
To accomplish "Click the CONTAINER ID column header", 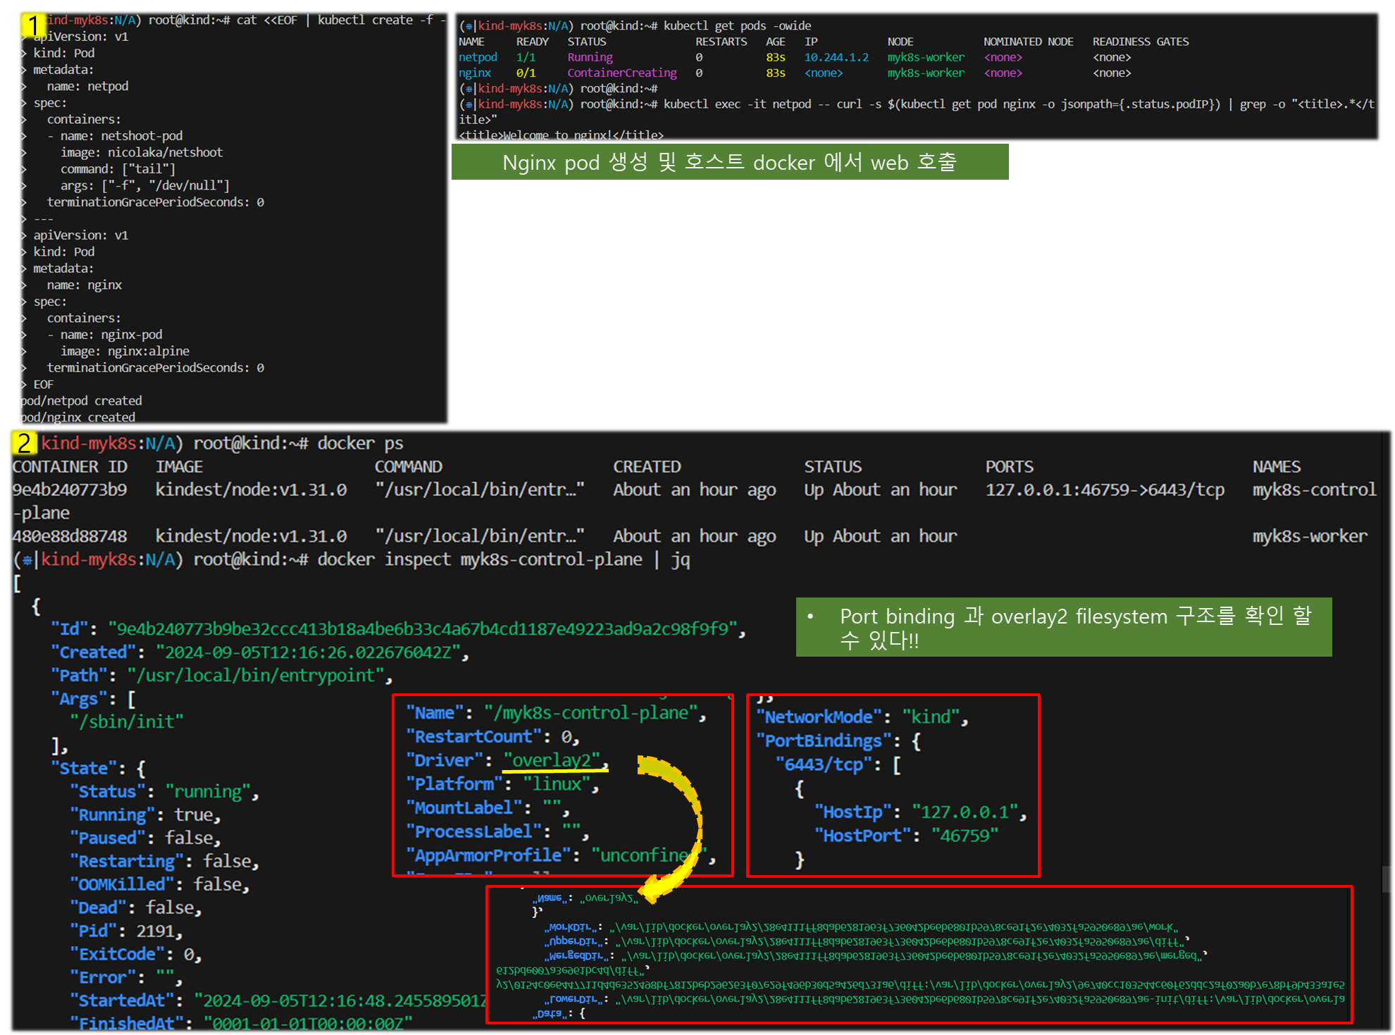I will (69, 466).
